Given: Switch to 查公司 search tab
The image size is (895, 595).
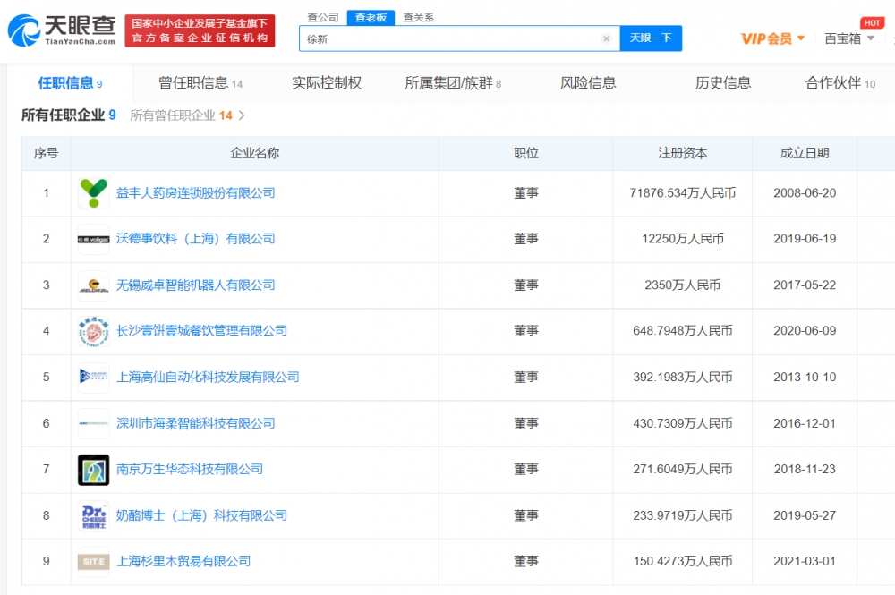Looking at the screenshot, I should point(323,18).
